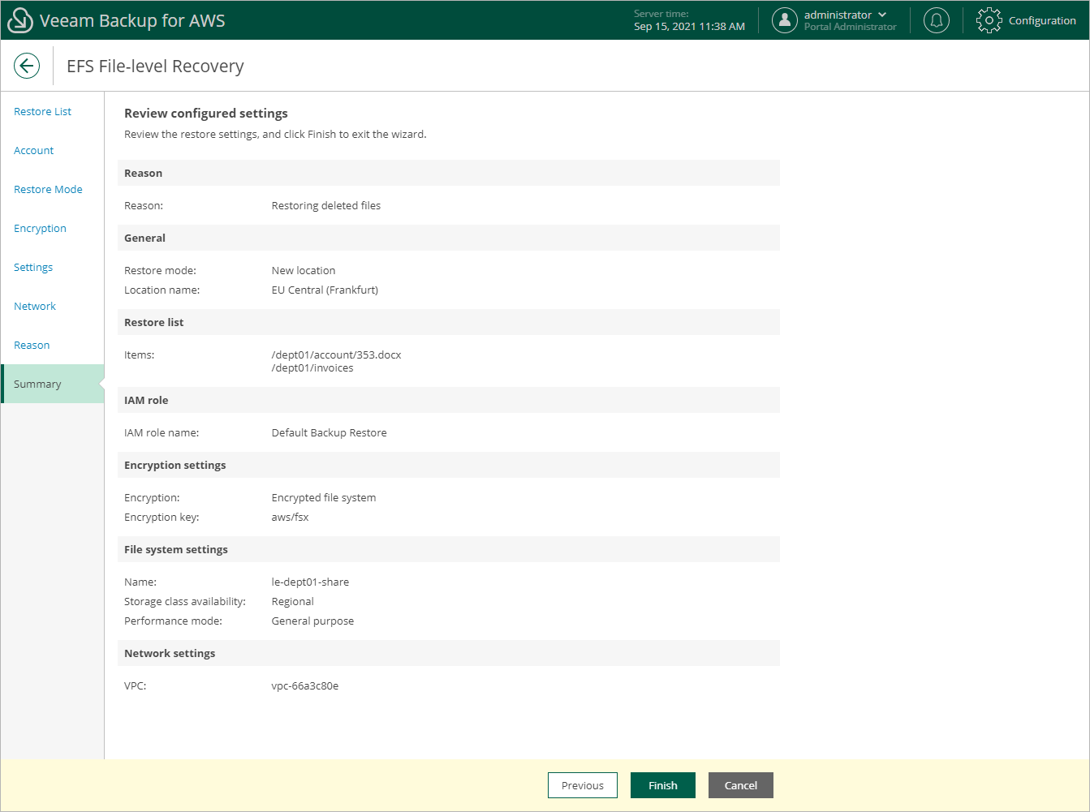Click the vpc-66a3c80e value
The image size is (1090, 812).
tap(305, 685)
